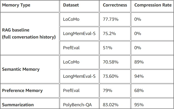Select the 94% compression rate cell
Image resolution: width=174 pixels, height=109 pixels.
[x=139, y=76]
